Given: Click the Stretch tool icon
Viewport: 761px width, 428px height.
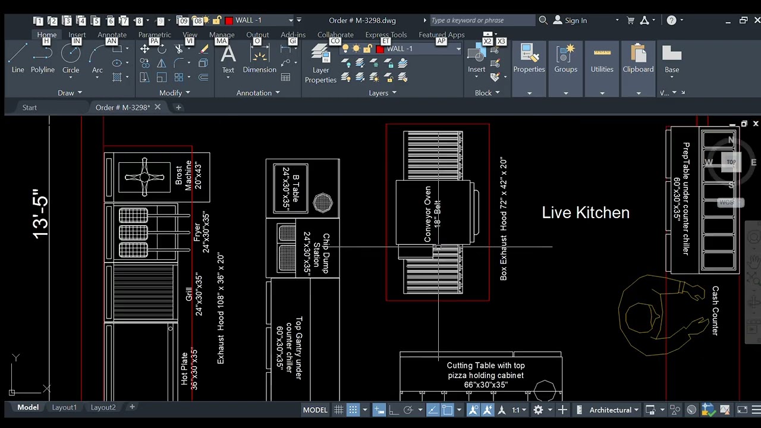Looking at the screenshot, I should [x=144, y=77].
